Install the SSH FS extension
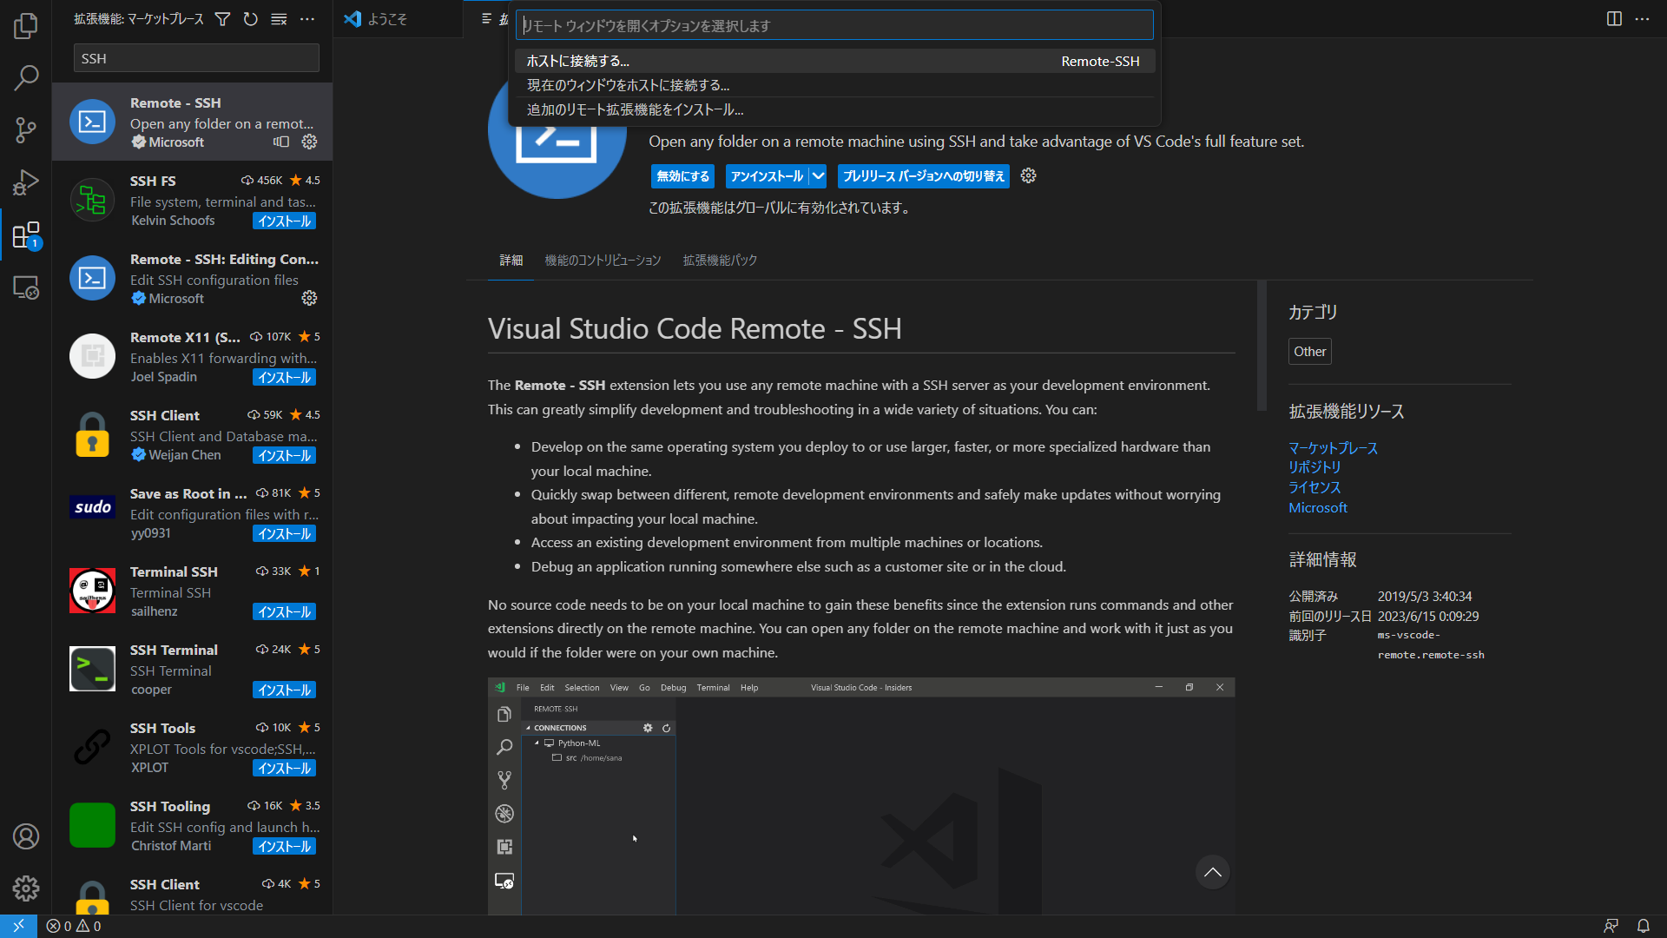Viewport: 1667px width, 938px height. tap(284, 221)
